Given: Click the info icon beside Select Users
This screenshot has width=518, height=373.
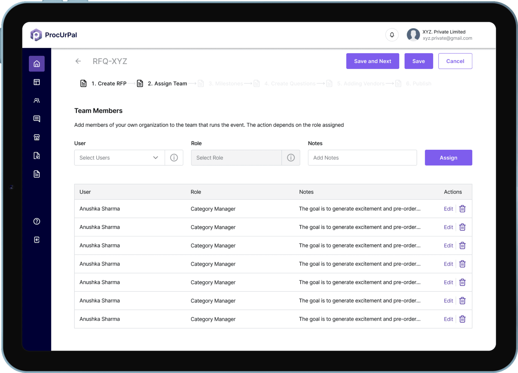Looking at the screenshot, I should (174, 158).
